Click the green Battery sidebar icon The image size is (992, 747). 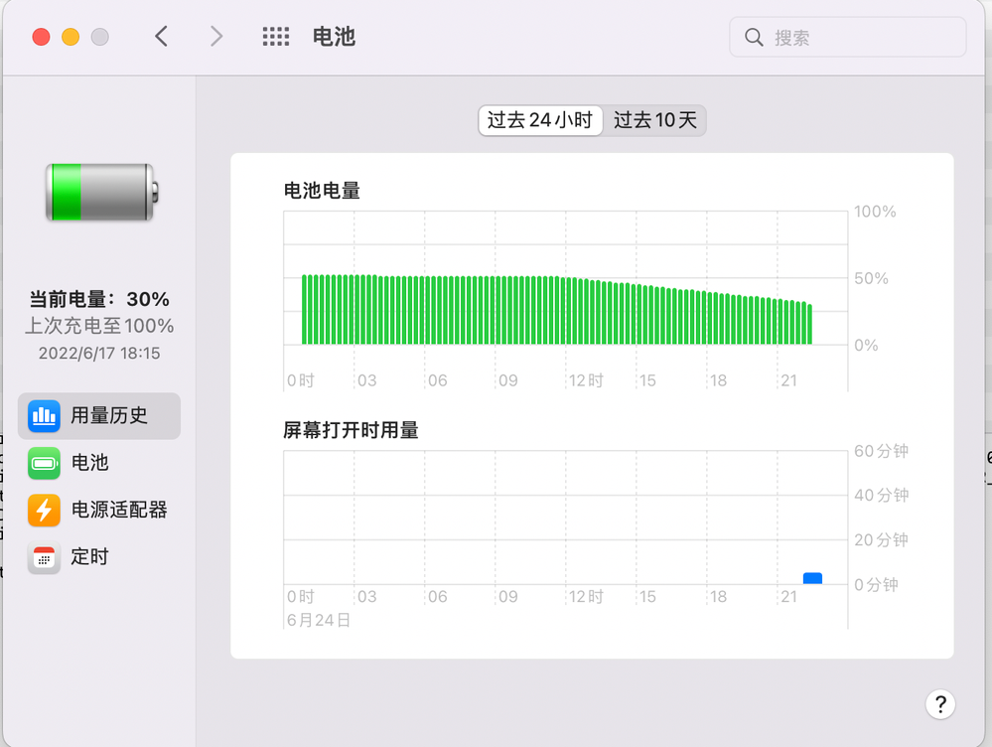coord(44,463)
